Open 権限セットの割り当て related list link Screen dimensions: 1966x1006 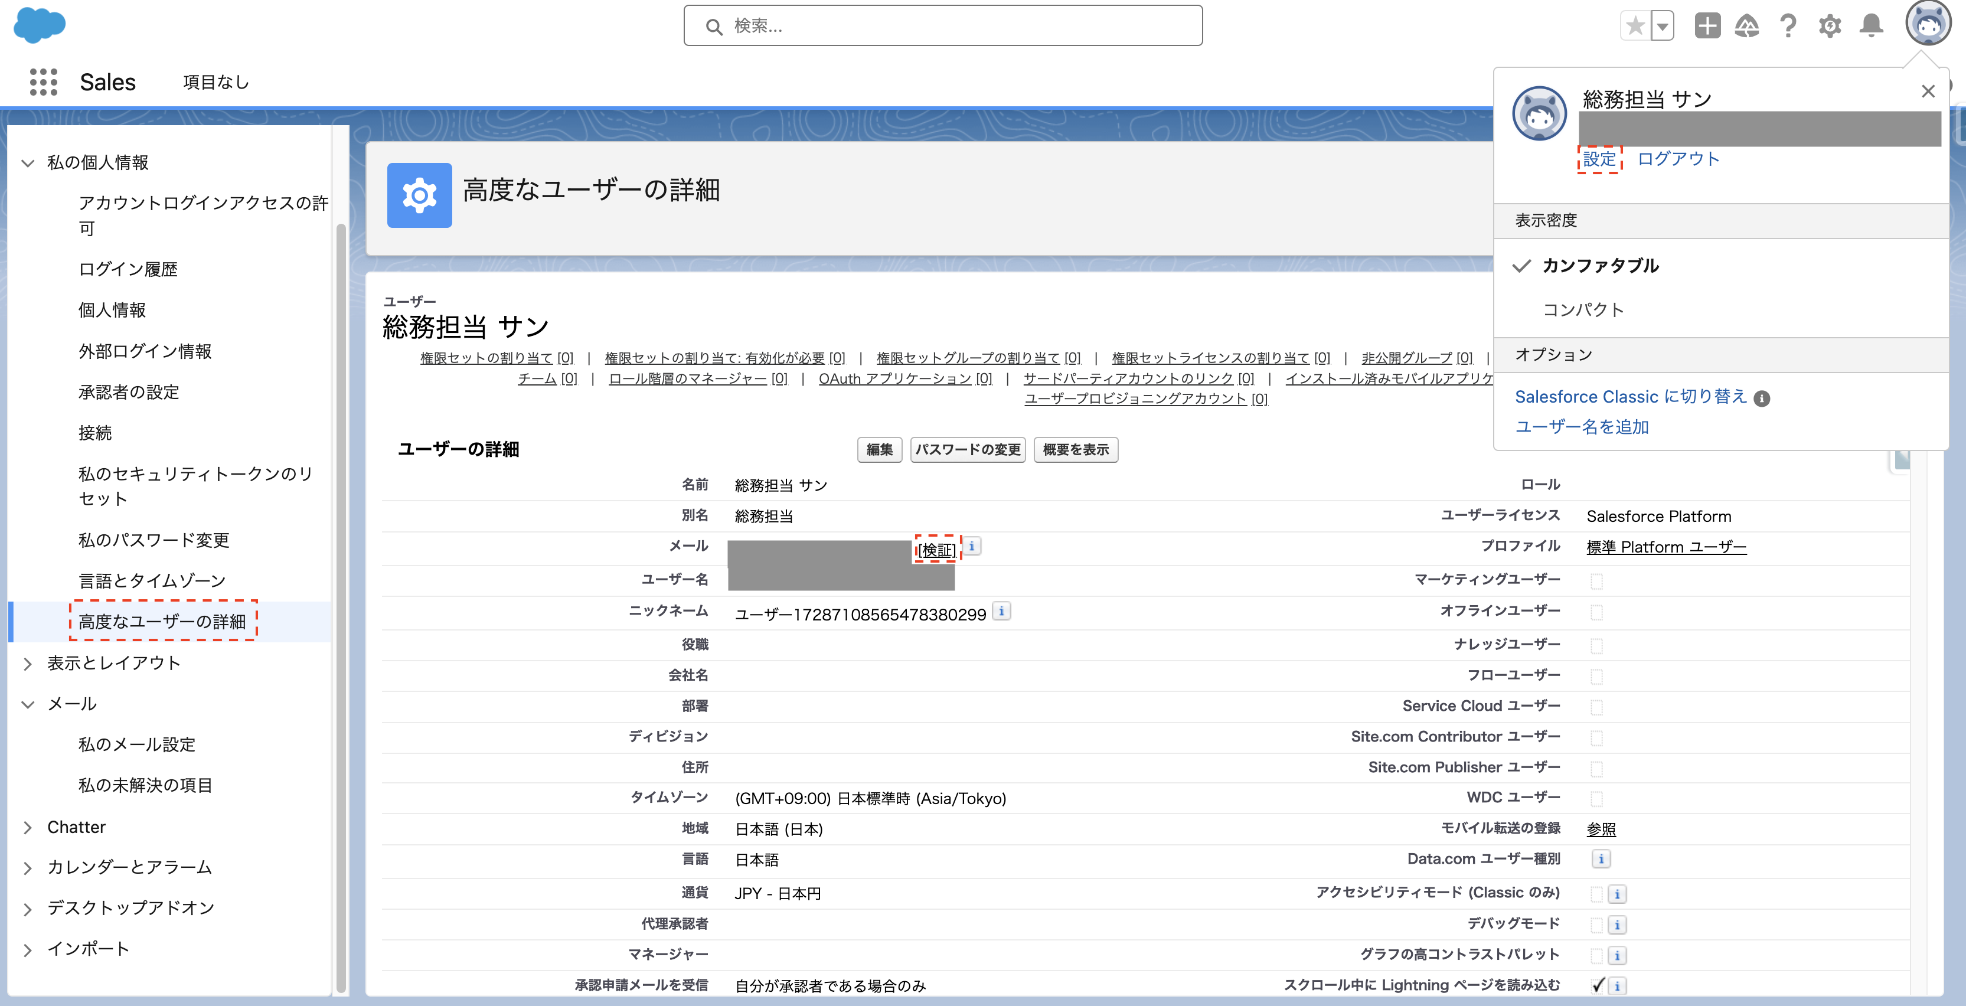point(497,358)
